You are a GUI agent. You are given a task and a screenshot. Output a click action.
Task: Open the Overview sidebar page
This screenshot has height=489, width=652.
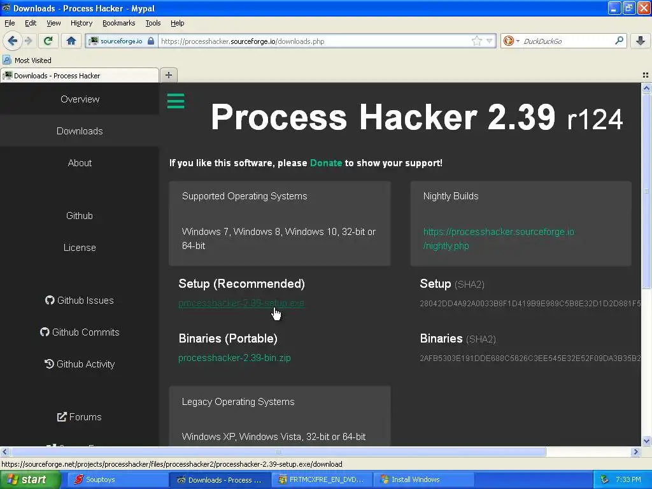80,99
